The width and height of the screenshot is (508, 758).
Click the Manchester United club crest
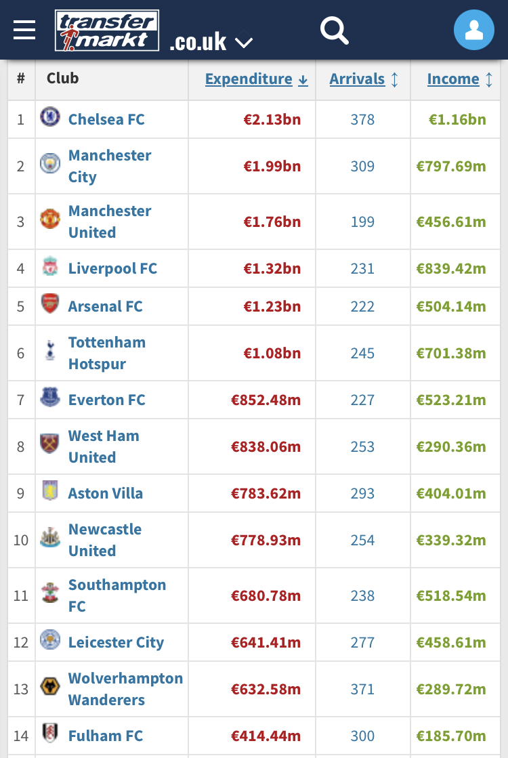click(50, 219)
